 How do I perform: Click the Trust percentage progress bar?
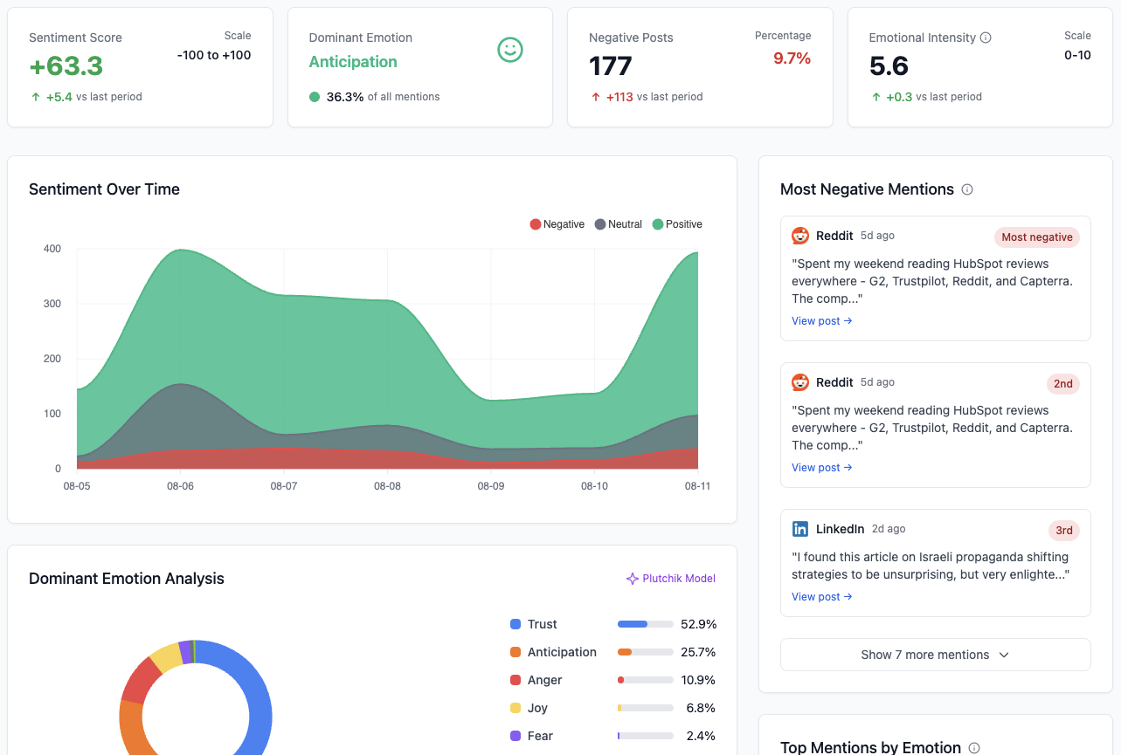point(644,624)
